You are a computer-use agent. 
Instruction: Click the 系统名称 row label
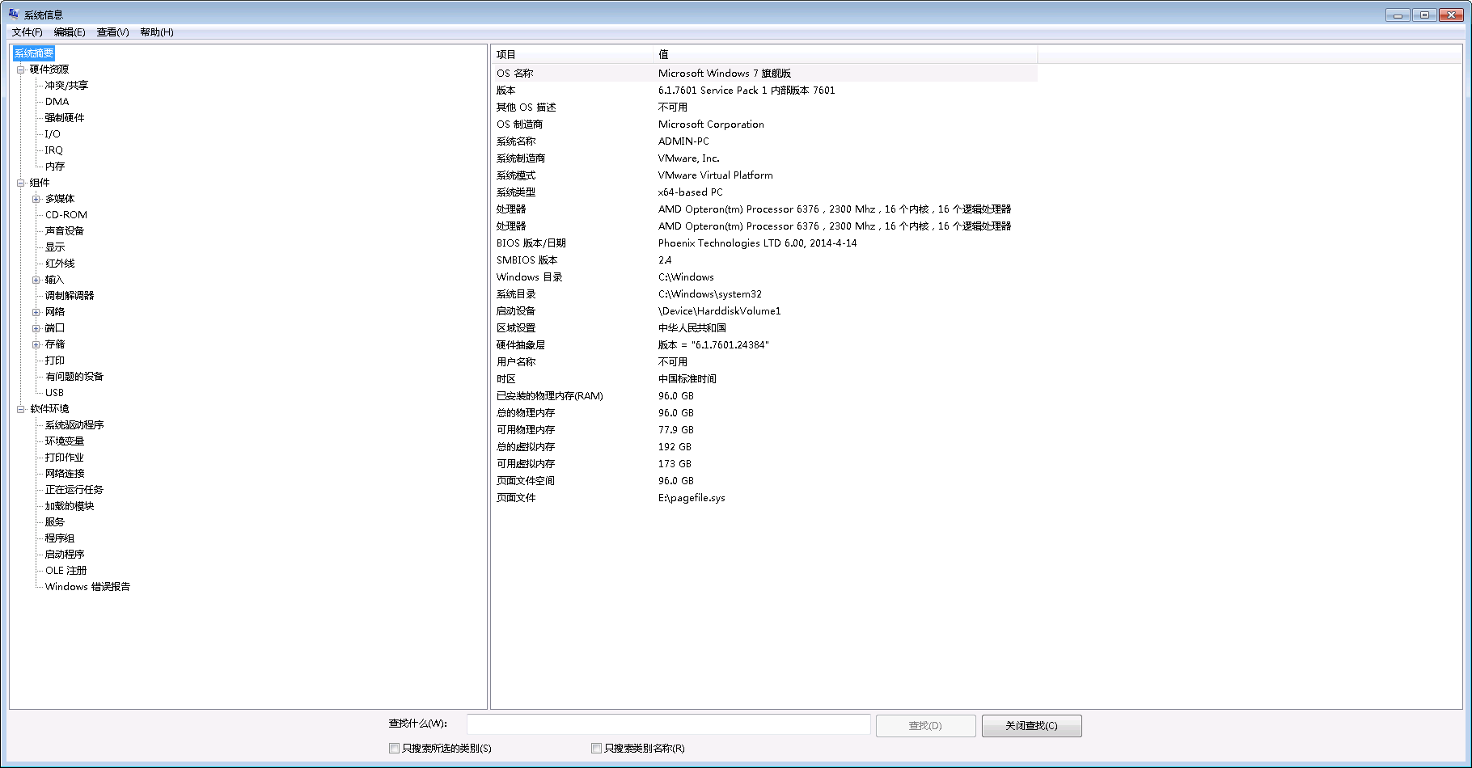(x=516, y=141)
